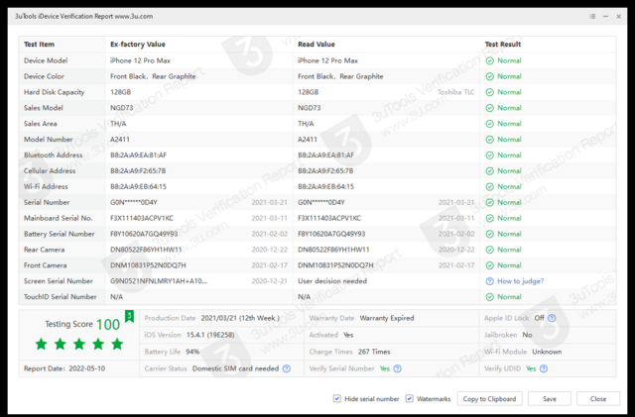This screenshot has width=635, height=417.
Task: Click the Ex-factory Value column header
Action: coord(138,45)
